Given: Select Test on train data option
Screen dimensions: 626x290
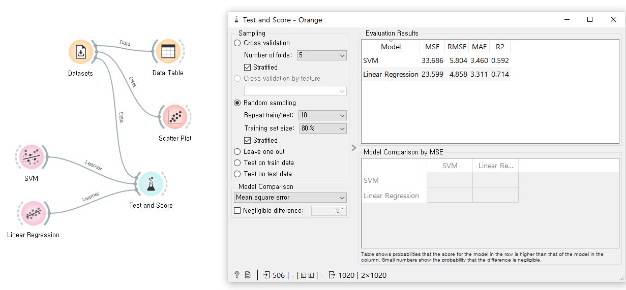Looking at the screenshot, I should click(237, 163).
